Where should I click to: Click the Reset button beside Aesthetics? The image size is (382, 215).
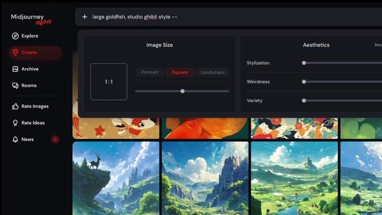click(378, 45)
